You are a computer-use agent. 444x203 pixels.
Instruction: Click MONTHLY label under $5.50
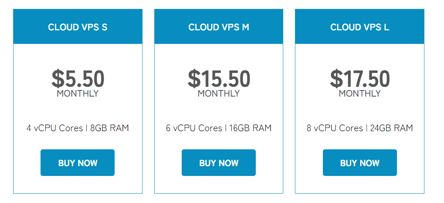pos(78,93)
